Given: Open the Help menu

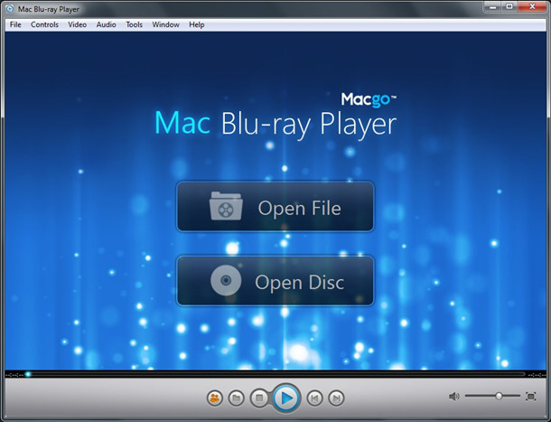Looking at the screenshot, I should (196, 24).
